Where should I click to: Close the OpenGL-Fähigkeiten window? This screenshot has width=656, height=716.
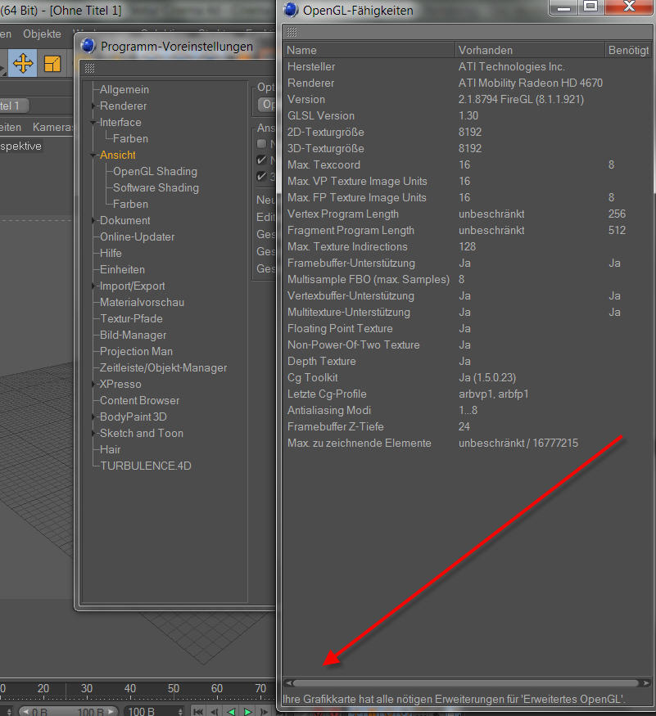(629, 7)
